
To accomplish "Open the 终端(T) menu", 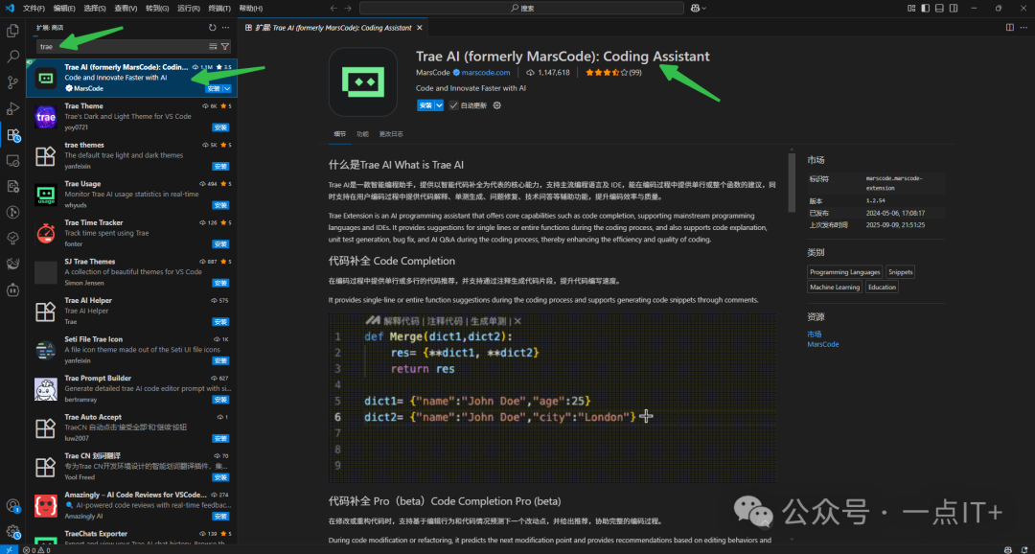I will 219,8.
